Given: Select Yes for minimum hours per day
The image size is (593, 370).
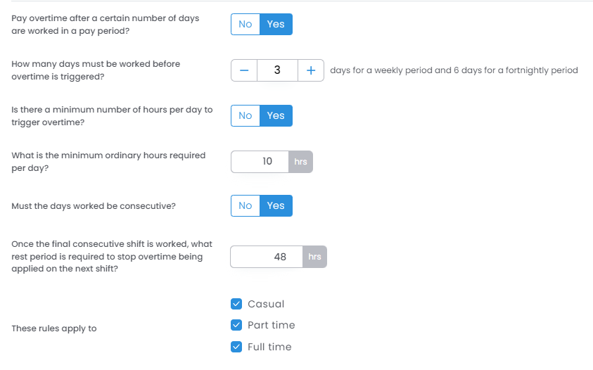Looking at the screenshot, I should click(x=276, y=115).
